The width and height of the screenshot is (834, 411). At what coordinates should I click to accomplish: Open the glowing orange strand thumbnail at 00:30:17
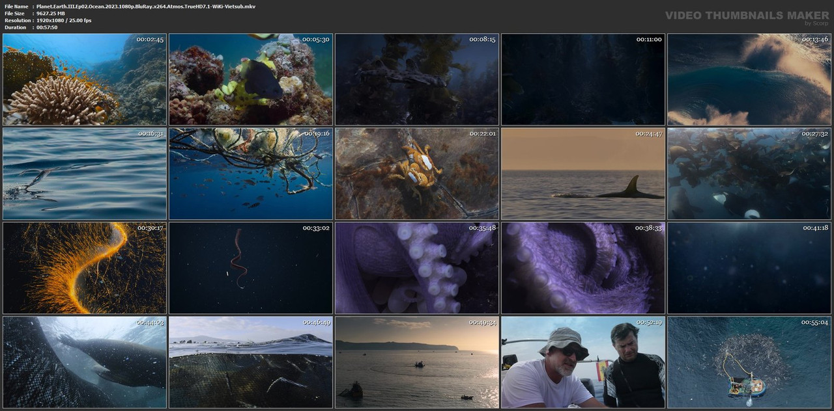(x=85, y=268)
